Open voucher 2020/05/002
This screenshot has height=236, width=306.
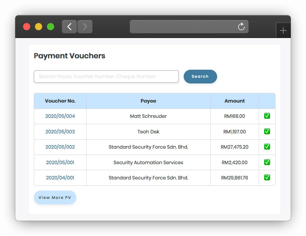[x=60, y=147]
